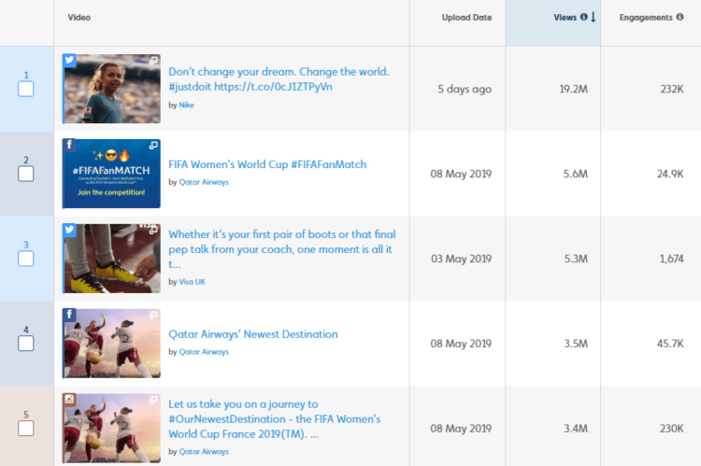Click the rank number 1 label
This screenshot has height=466, width=701.
pyautogui.click(x=26, y=75)
